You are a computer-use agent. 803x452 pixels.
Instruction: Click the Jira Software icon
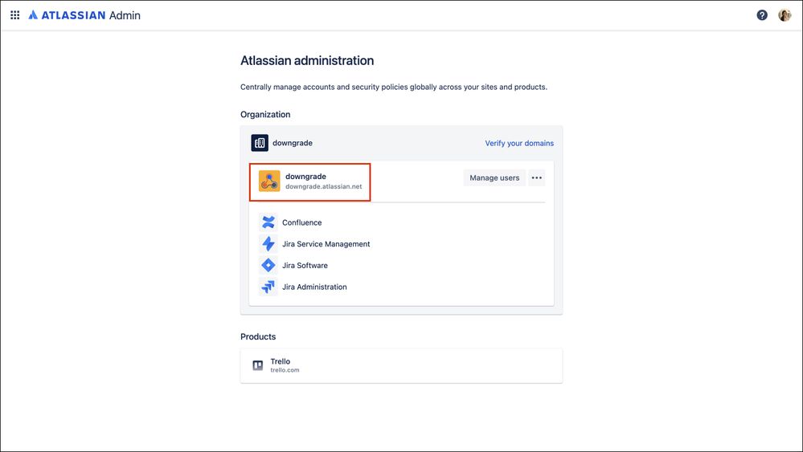click(x=268, y=266)
